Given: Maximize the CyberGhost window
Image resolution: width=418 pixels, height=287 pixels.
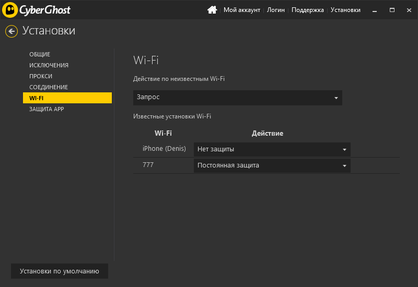Looking at the screenshot, I should click(x=392, y=10).
